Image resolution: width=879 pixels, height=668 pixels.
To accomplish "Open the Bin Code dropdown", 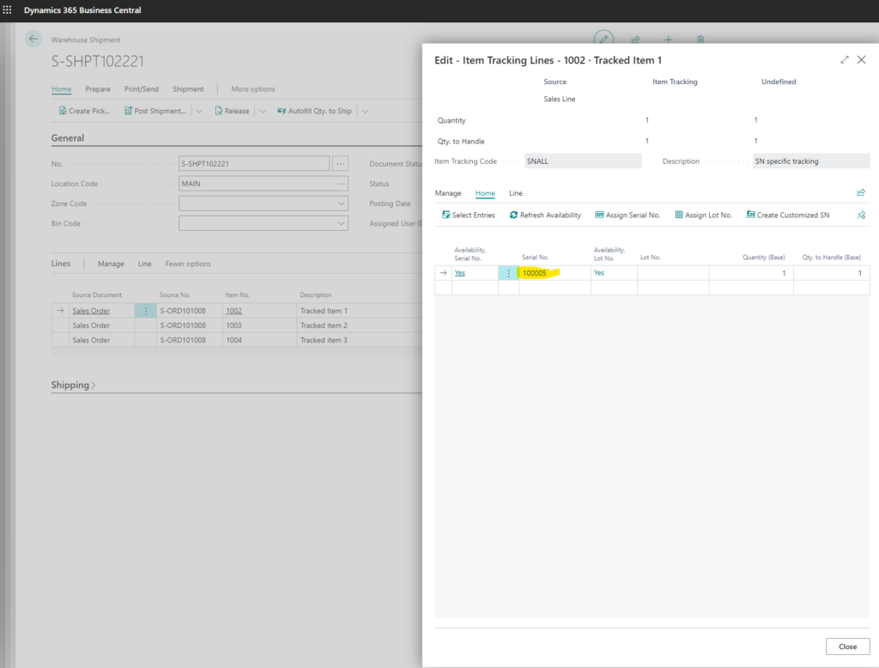I will 342,223.
